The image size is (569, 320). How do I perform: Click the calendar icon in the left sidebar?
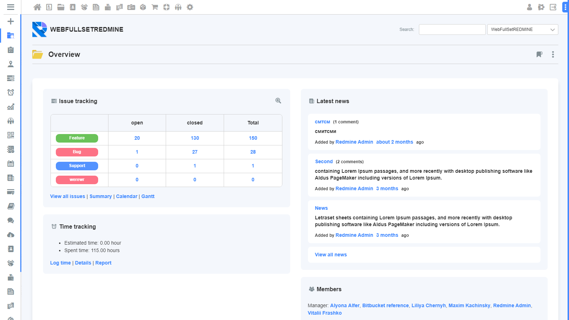(11, 164)
